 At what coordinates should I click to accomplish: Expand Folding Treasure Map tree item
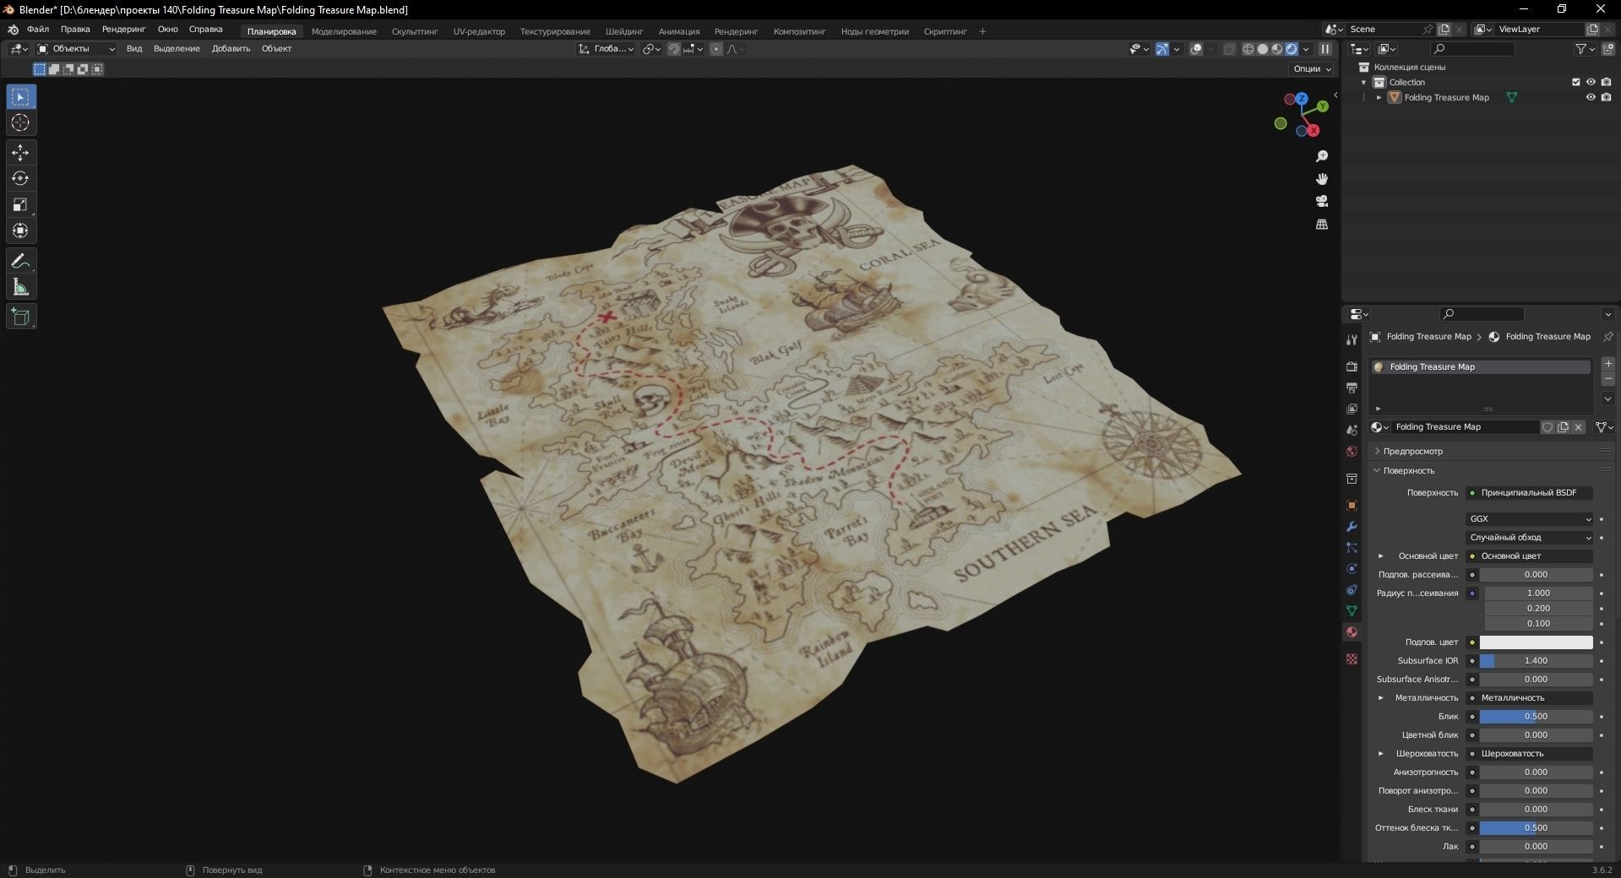1379,97
